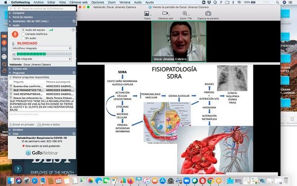
Task: Unmute using the orange microphone button
Action: (x=15, y=34)
